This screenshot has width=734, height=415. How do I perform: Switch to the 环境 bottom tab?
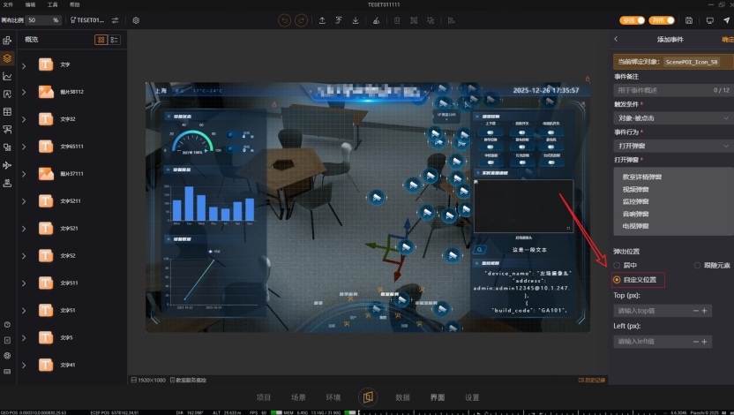tap(333, 397)
